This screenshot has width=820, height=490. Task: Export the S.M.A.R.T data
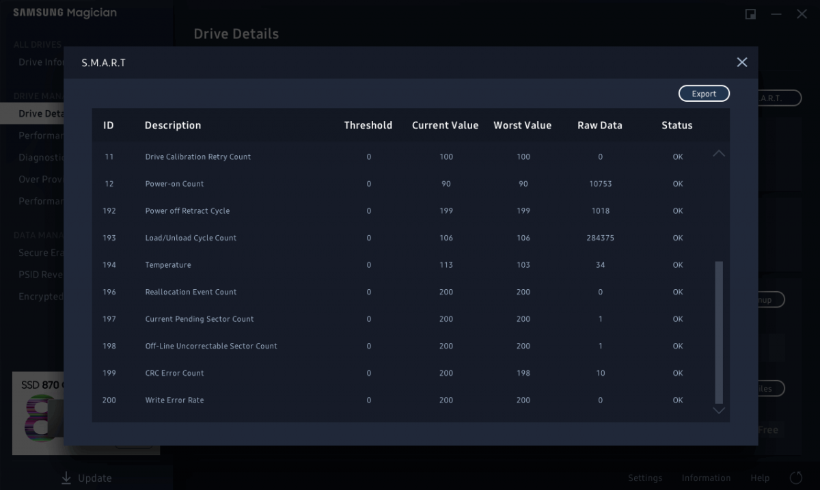coord(704,94)
